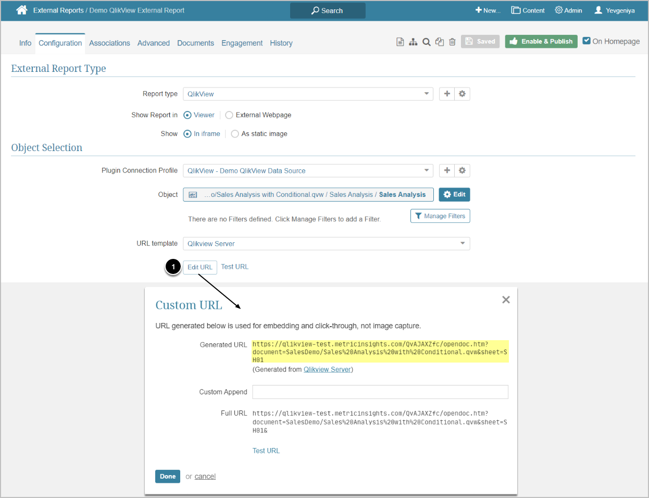The width and height of the screenshot is (649, 498).
Task: Add a new plugin connection profile
Action: 447,170
